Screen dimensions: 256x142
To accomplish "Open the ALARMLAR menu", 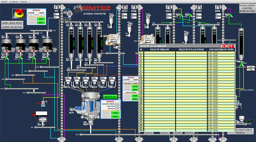I will [x=13, y=2].
